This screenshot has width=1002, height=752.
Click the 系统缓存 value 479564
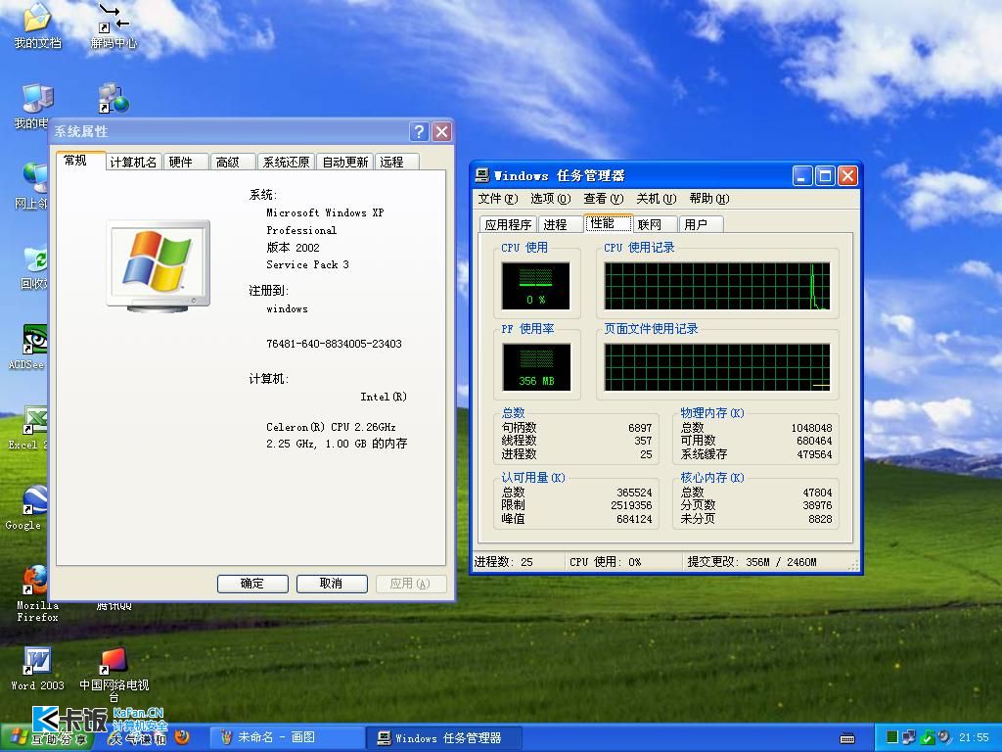tap(814, 454)
